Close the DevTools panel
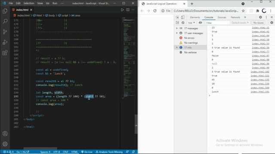275x154 pixels. click(x=272, y=17)
